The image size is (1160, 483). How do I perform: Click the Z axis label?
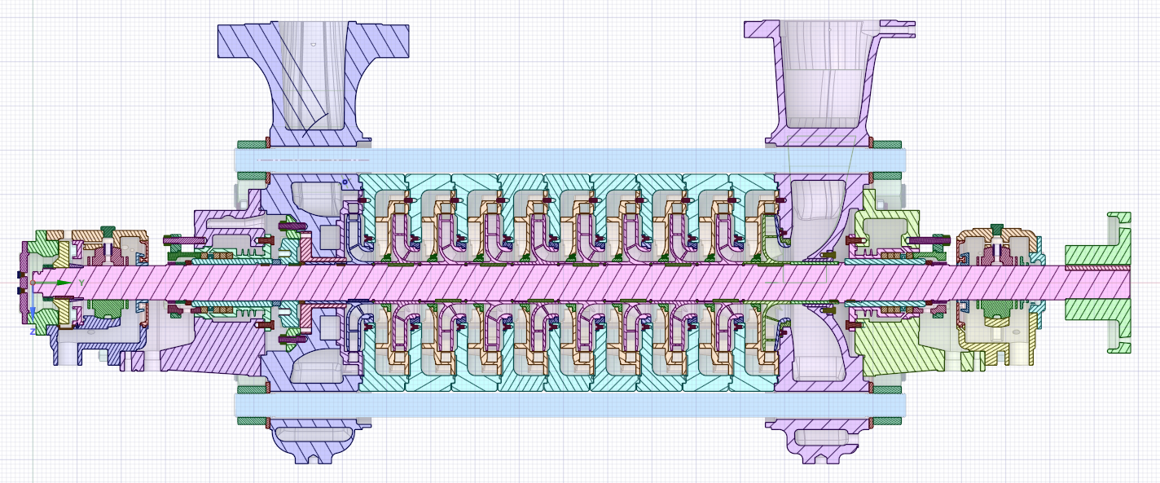point(33,332)
